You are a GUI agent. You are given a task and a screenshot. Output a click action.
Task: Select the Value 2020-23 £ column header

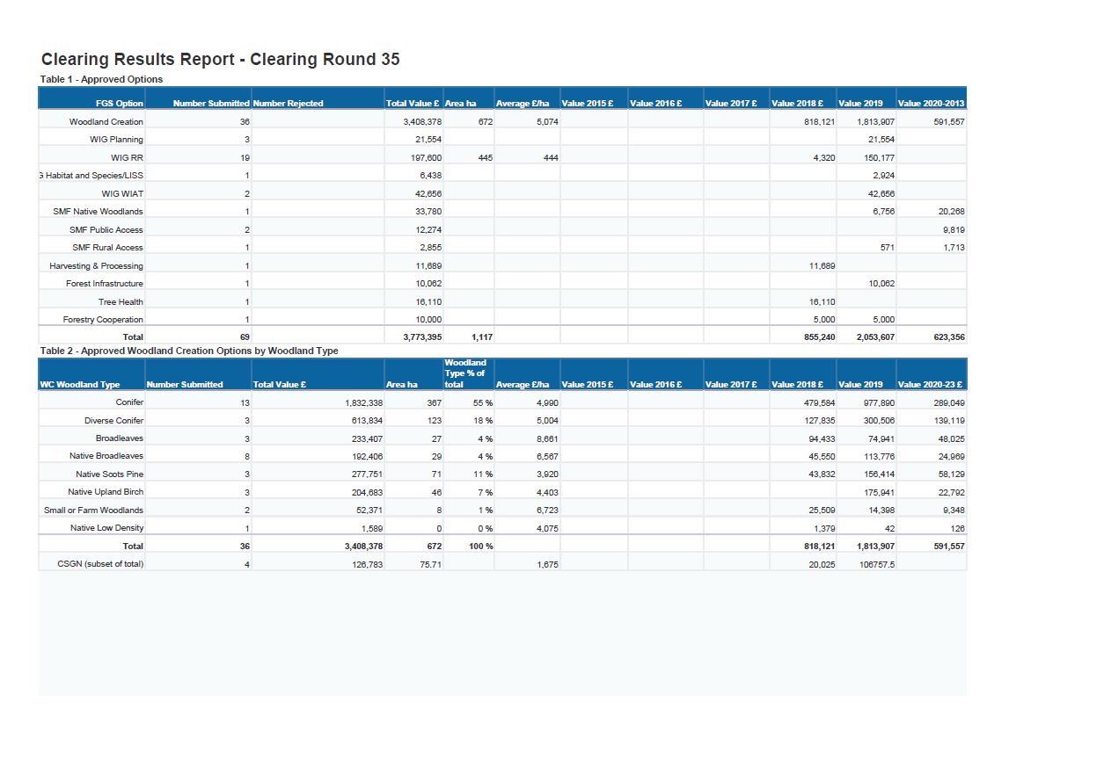(930, 385)
